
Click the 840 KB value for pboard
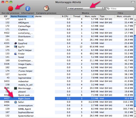click(94, 92)
